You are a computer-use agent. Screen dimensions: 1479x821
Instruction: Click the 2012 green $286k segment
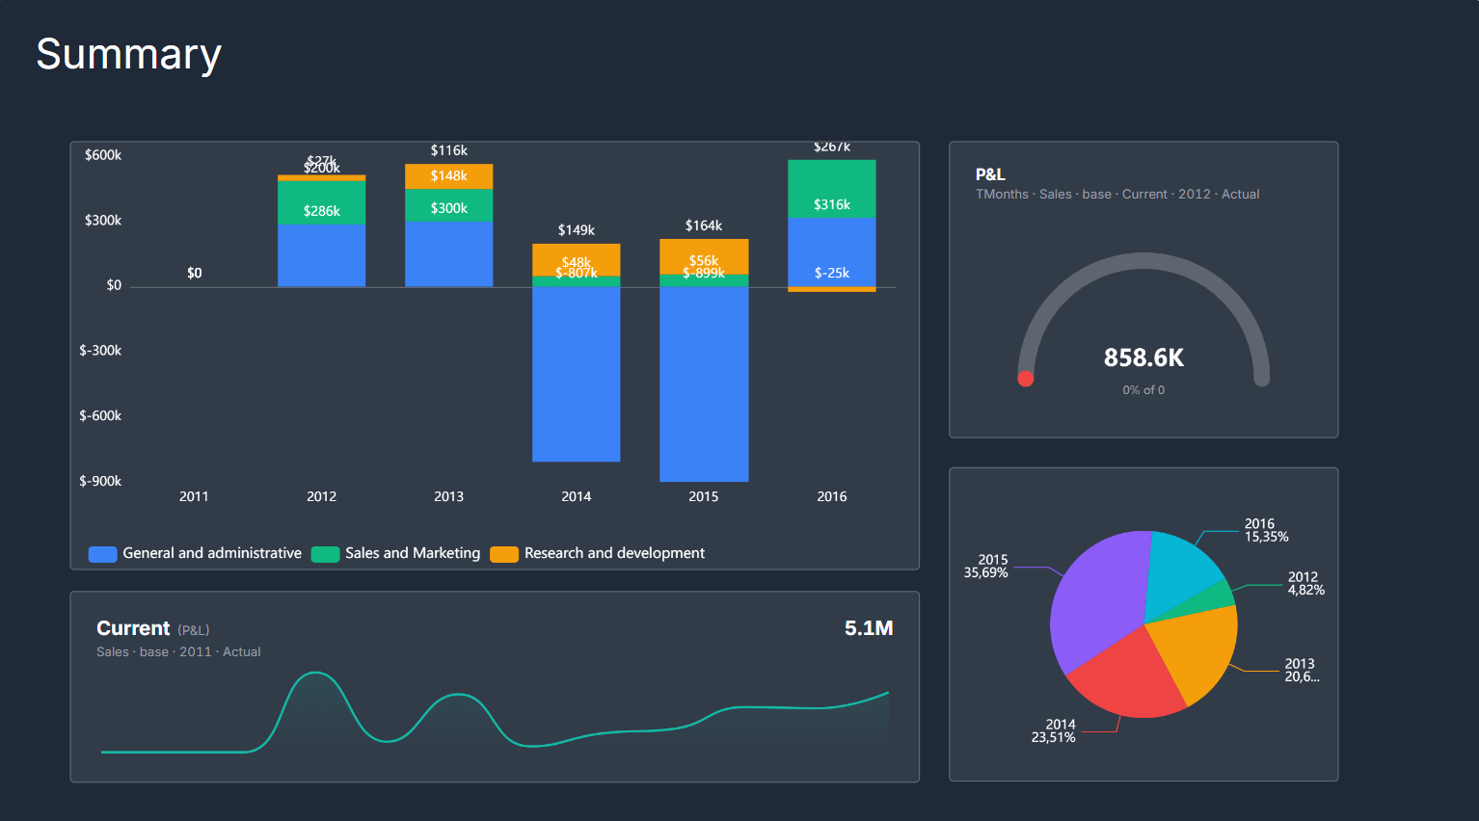tap(322, 202)
